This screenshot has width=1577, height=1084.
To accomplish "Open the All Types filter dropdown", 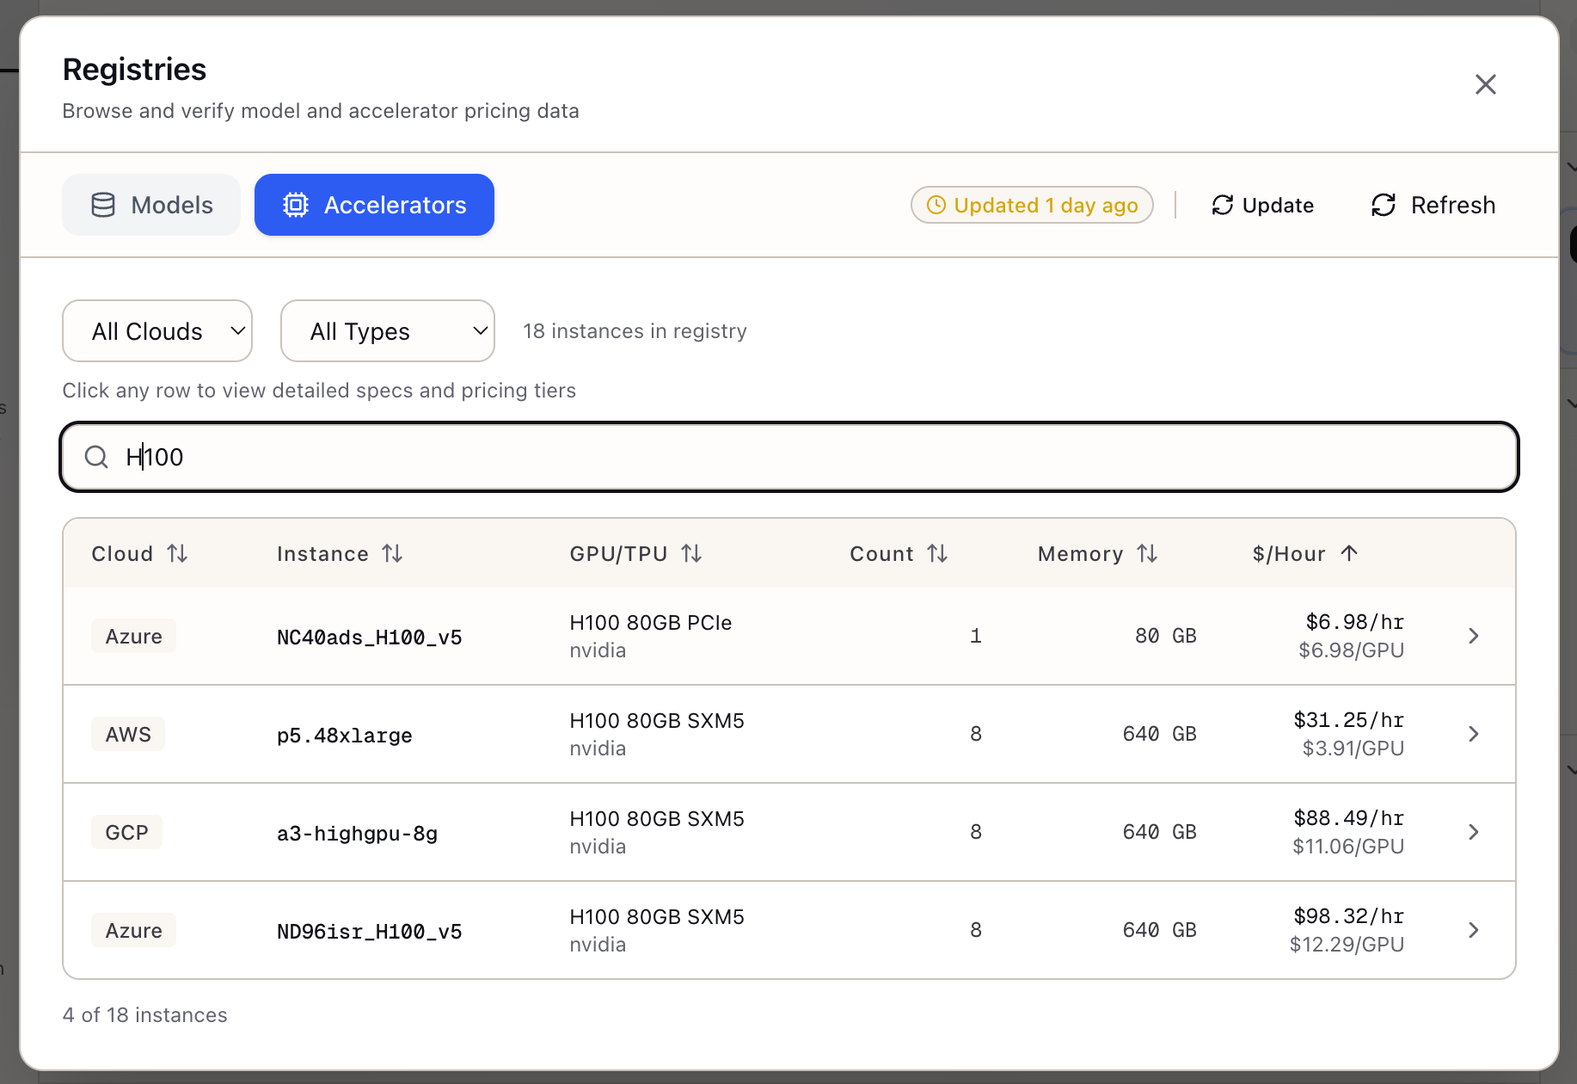I will 387,331.
